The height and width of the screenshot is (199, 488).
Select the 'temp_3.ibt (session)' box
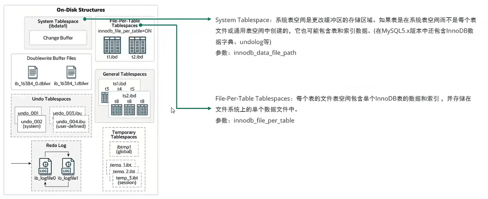point(127,180)
